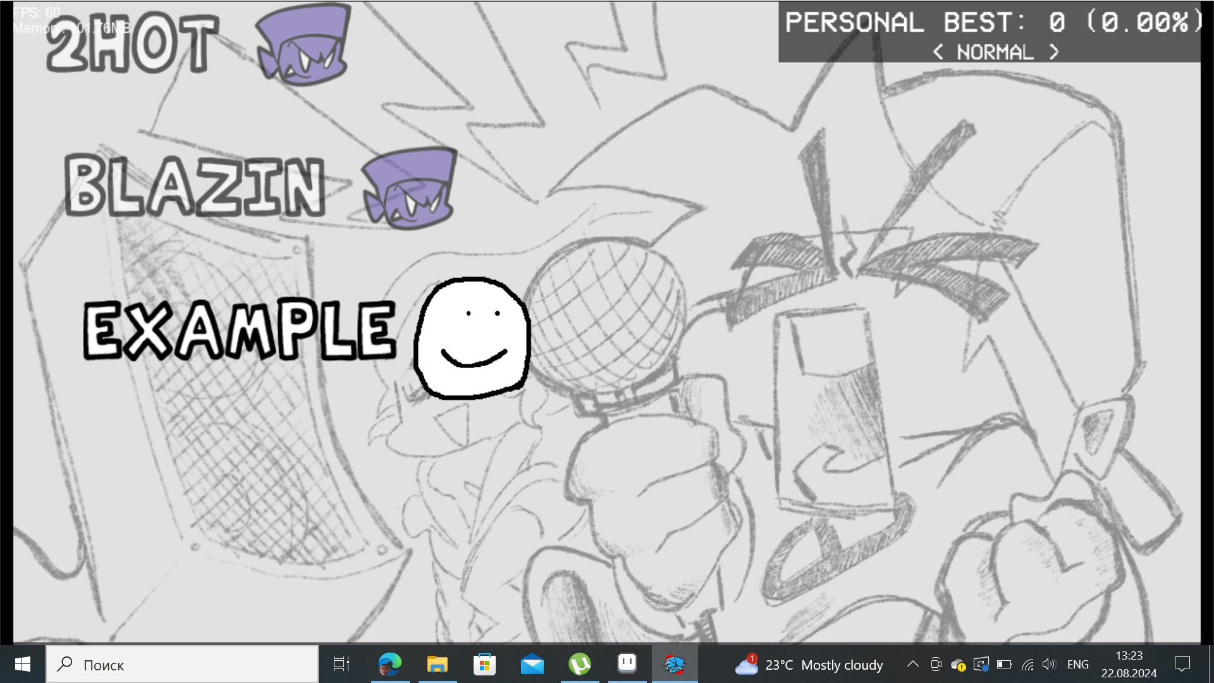Select the BLAZIN song title
The width and height of the screenshot is (1214, 683).
point(195,186)
